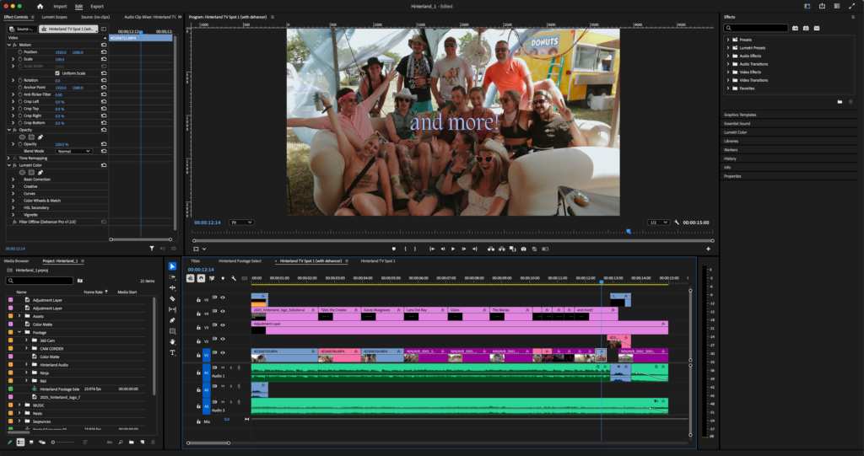Open the Titles sequence tab
864x456 pixels.
pyautogui.click(x=195, y=261)
